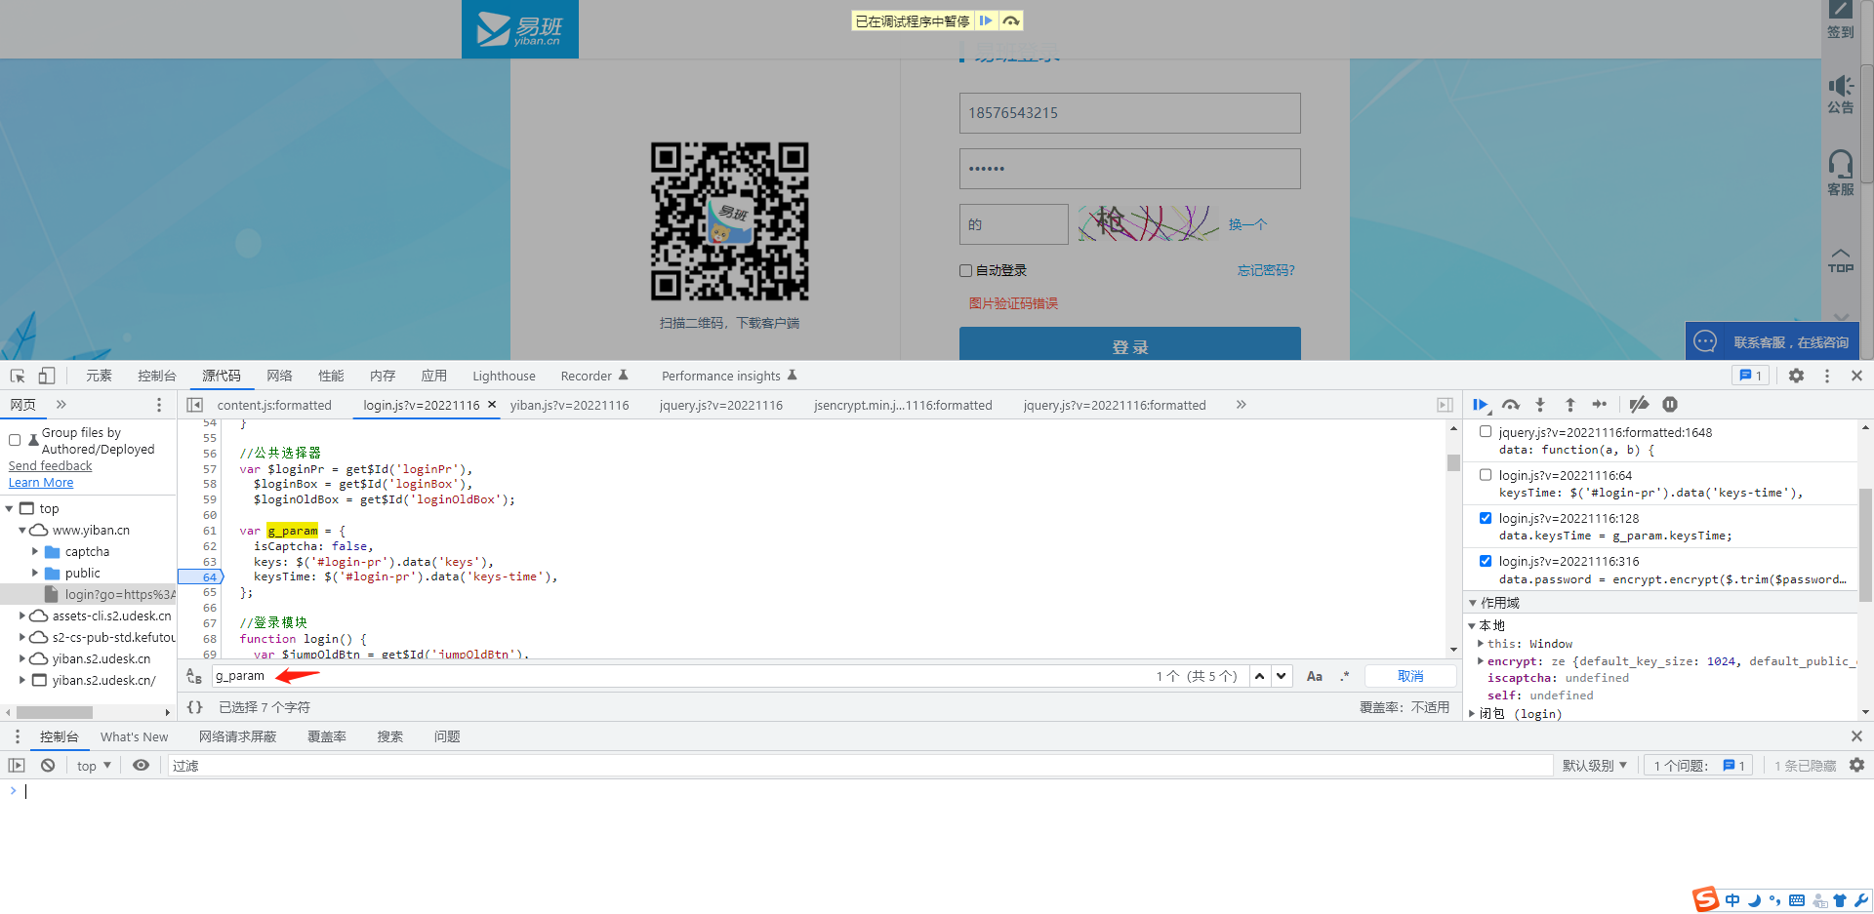Clear the console icon

48,766
